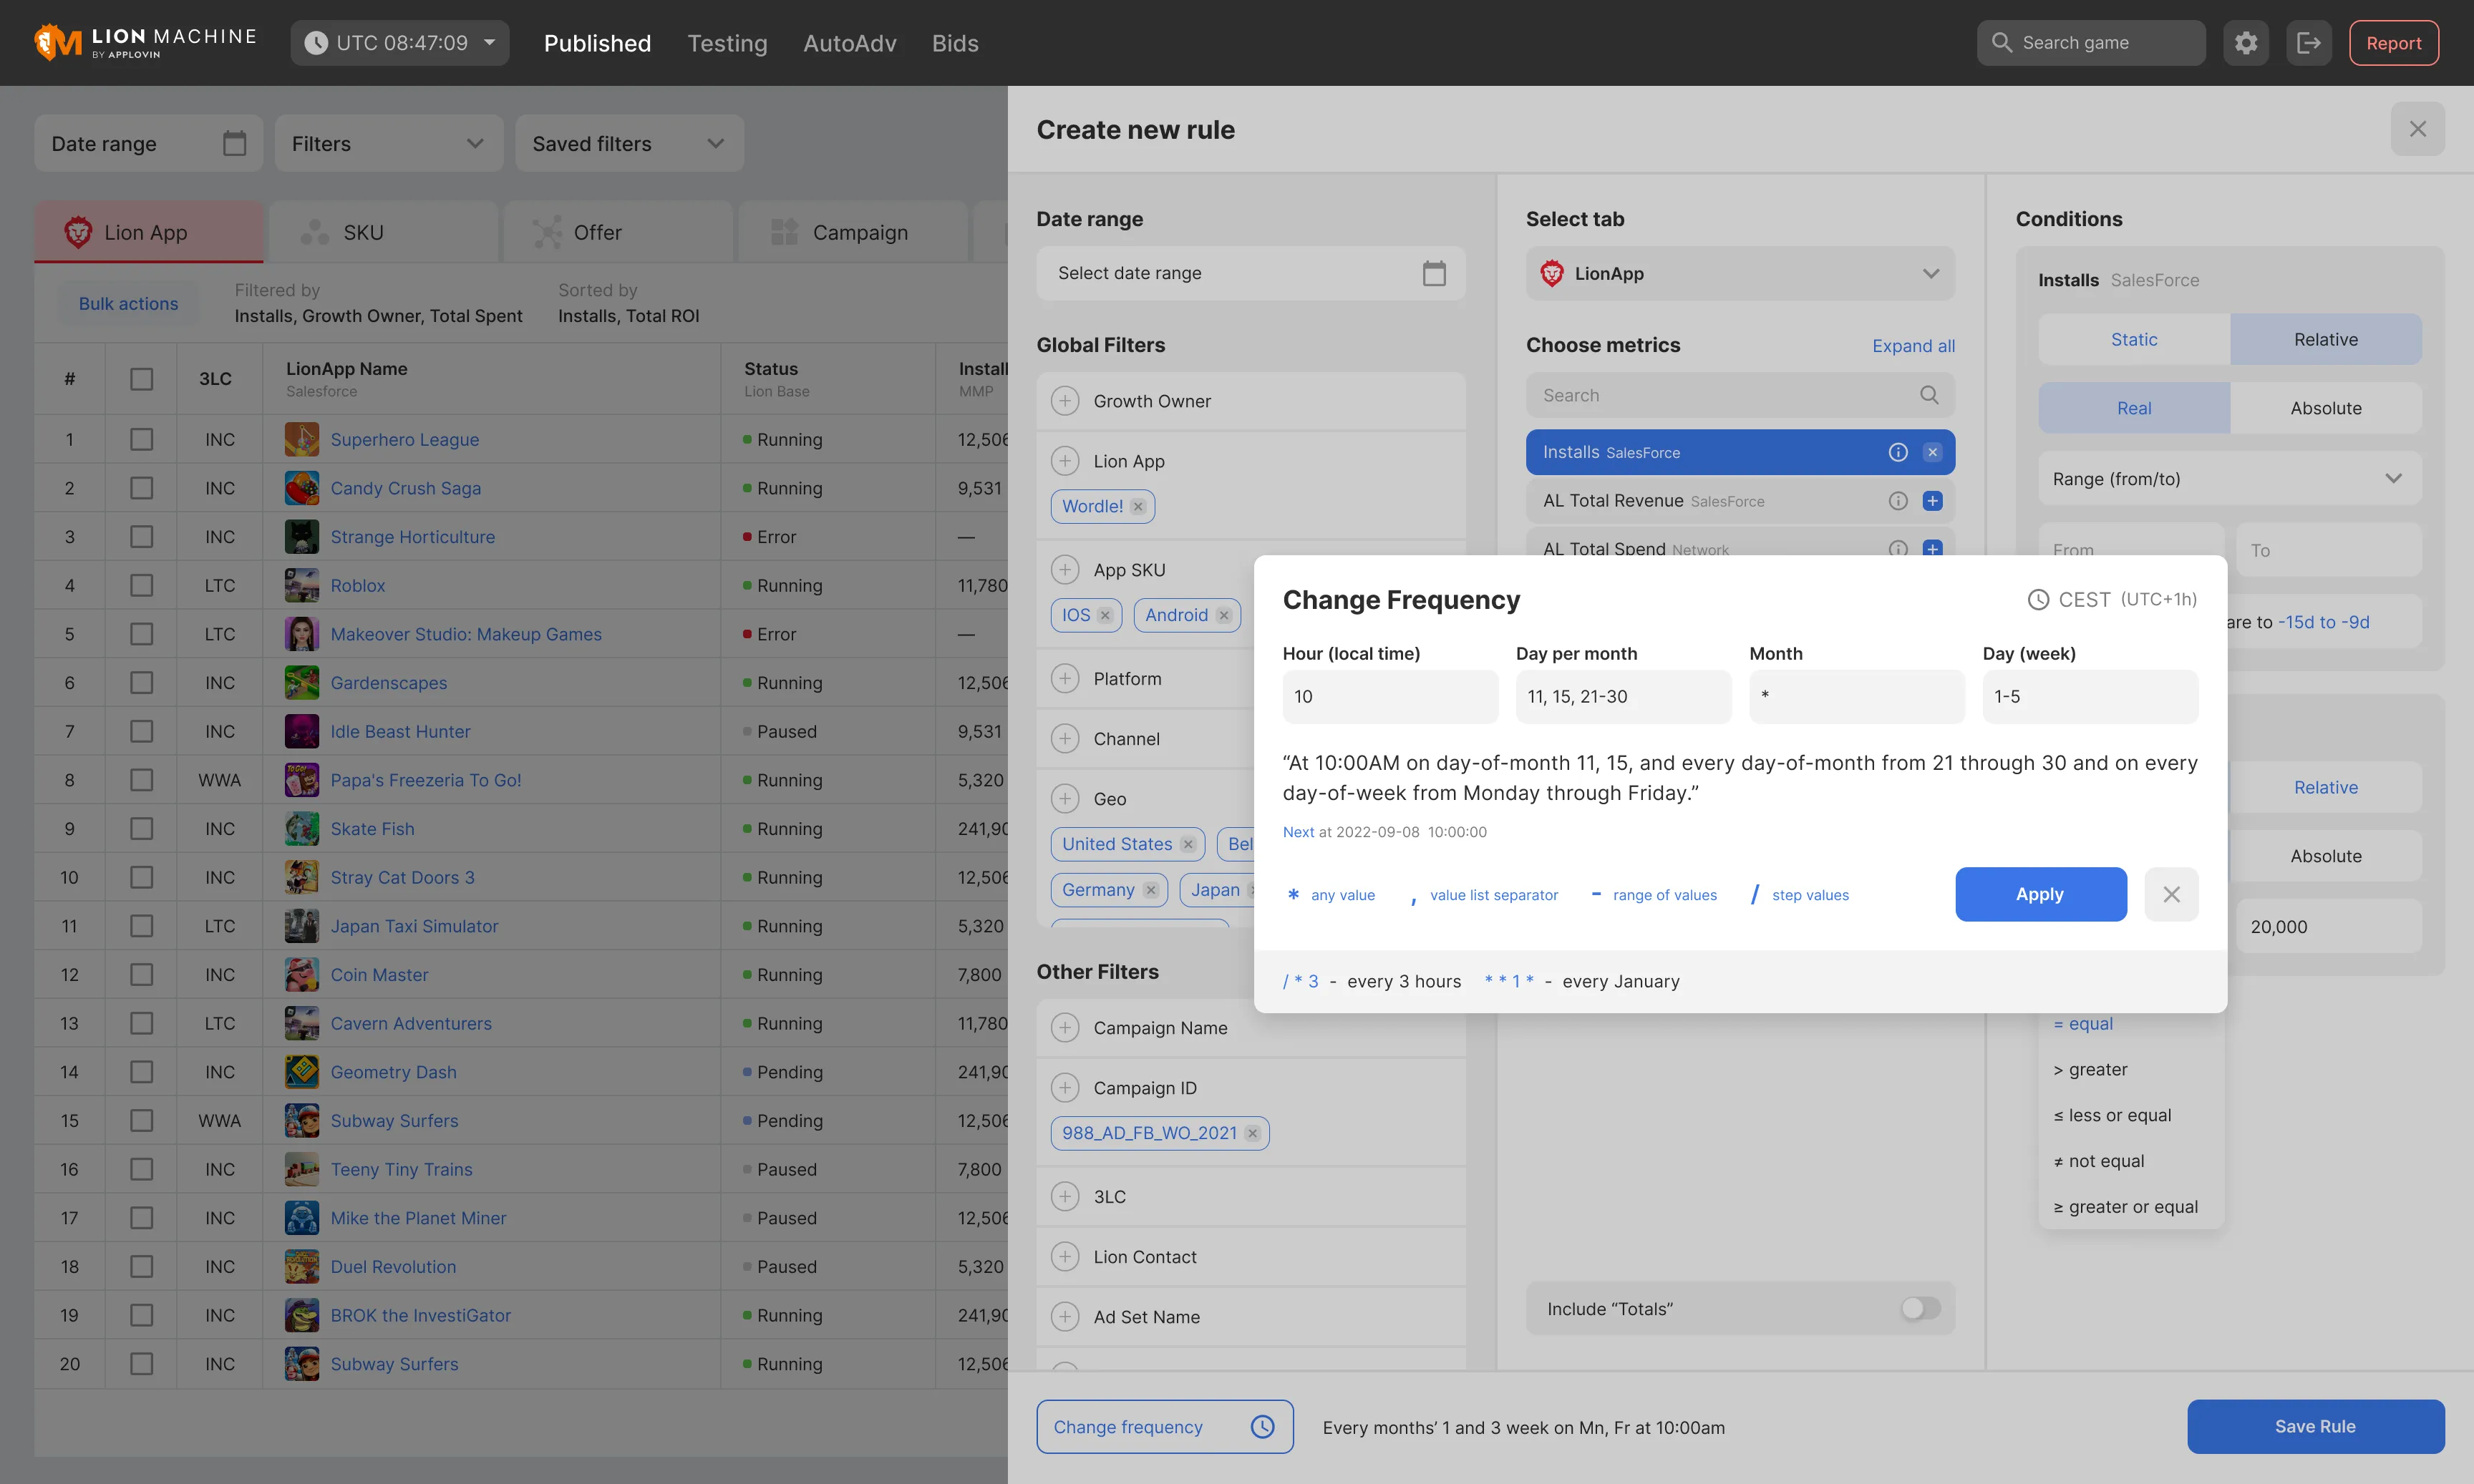This screenshot has height=1484, width=2474.
Task: Tick the Coin Master row checkbox
Action: tap(142, 975)
